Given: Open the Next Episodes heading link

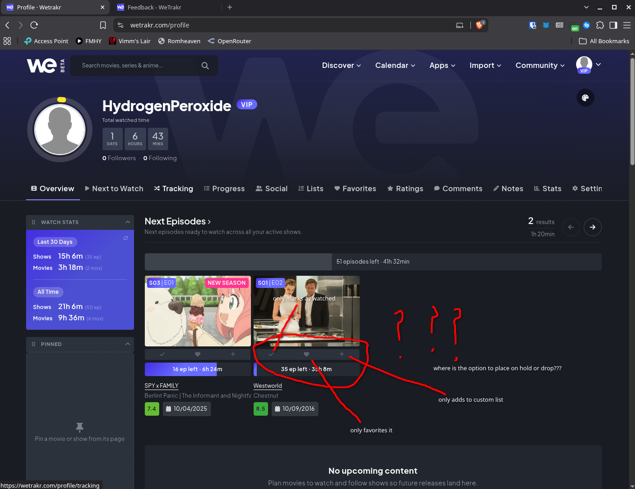Looking at the screenshot, I should [178, 221].
